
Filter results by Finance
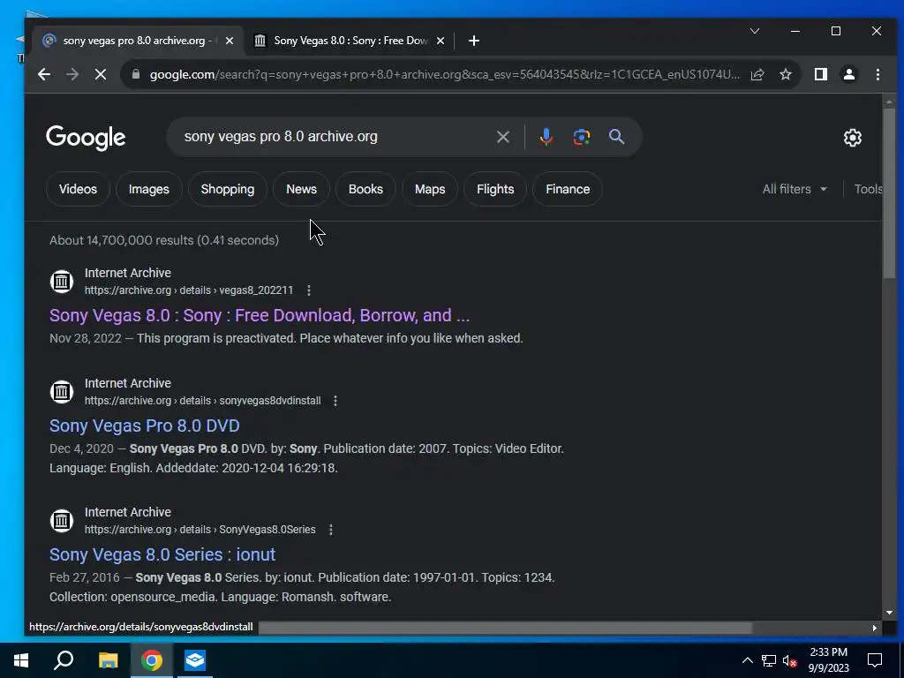pos(568,189)
